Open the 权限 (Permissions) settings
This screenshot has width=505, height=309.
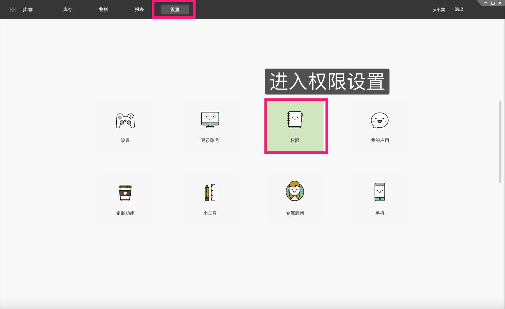[295, 126]
